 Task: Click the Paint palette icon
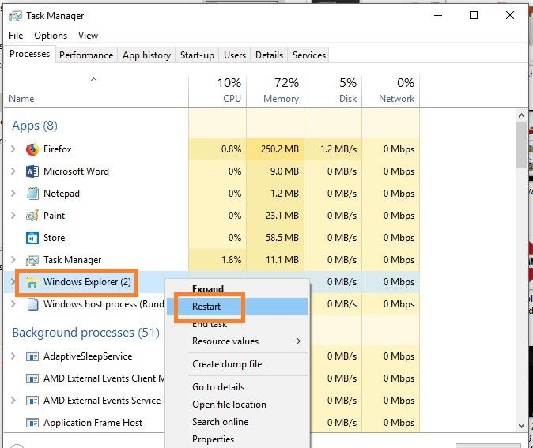32,216
